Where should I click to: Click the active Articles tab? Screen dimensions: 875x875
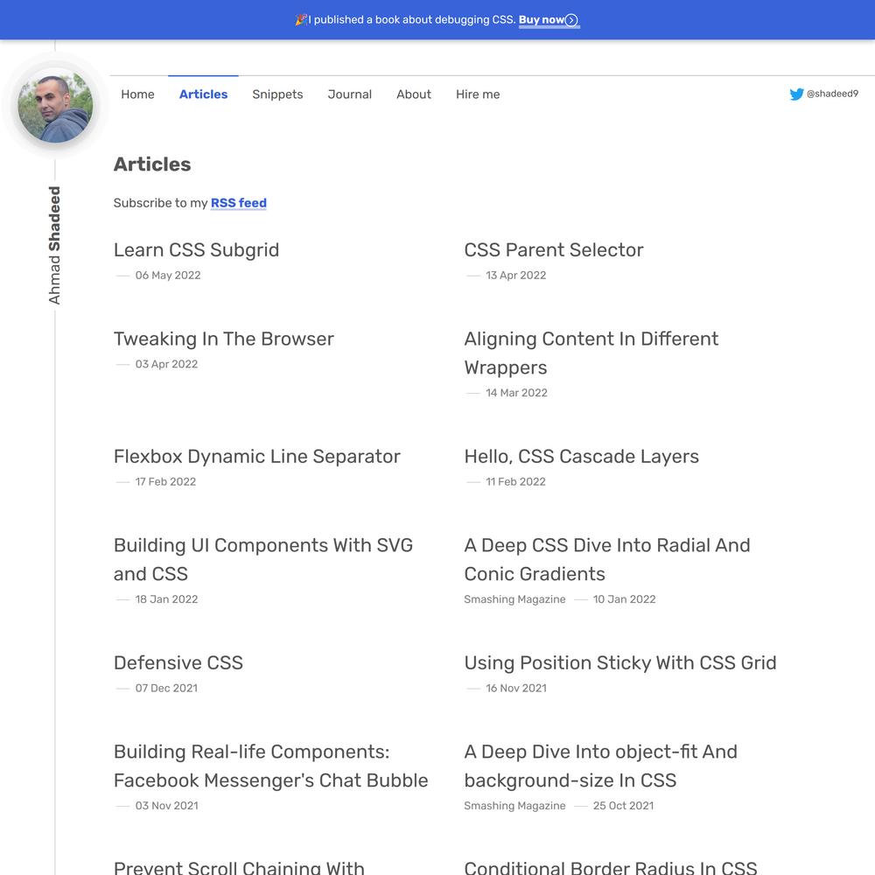[x=203, y=94]
